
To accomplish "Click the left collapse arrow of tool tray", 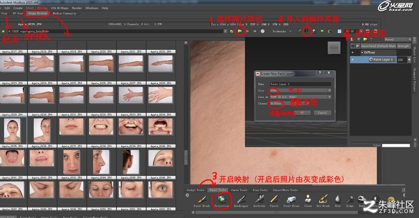I will tap(187, 195).
